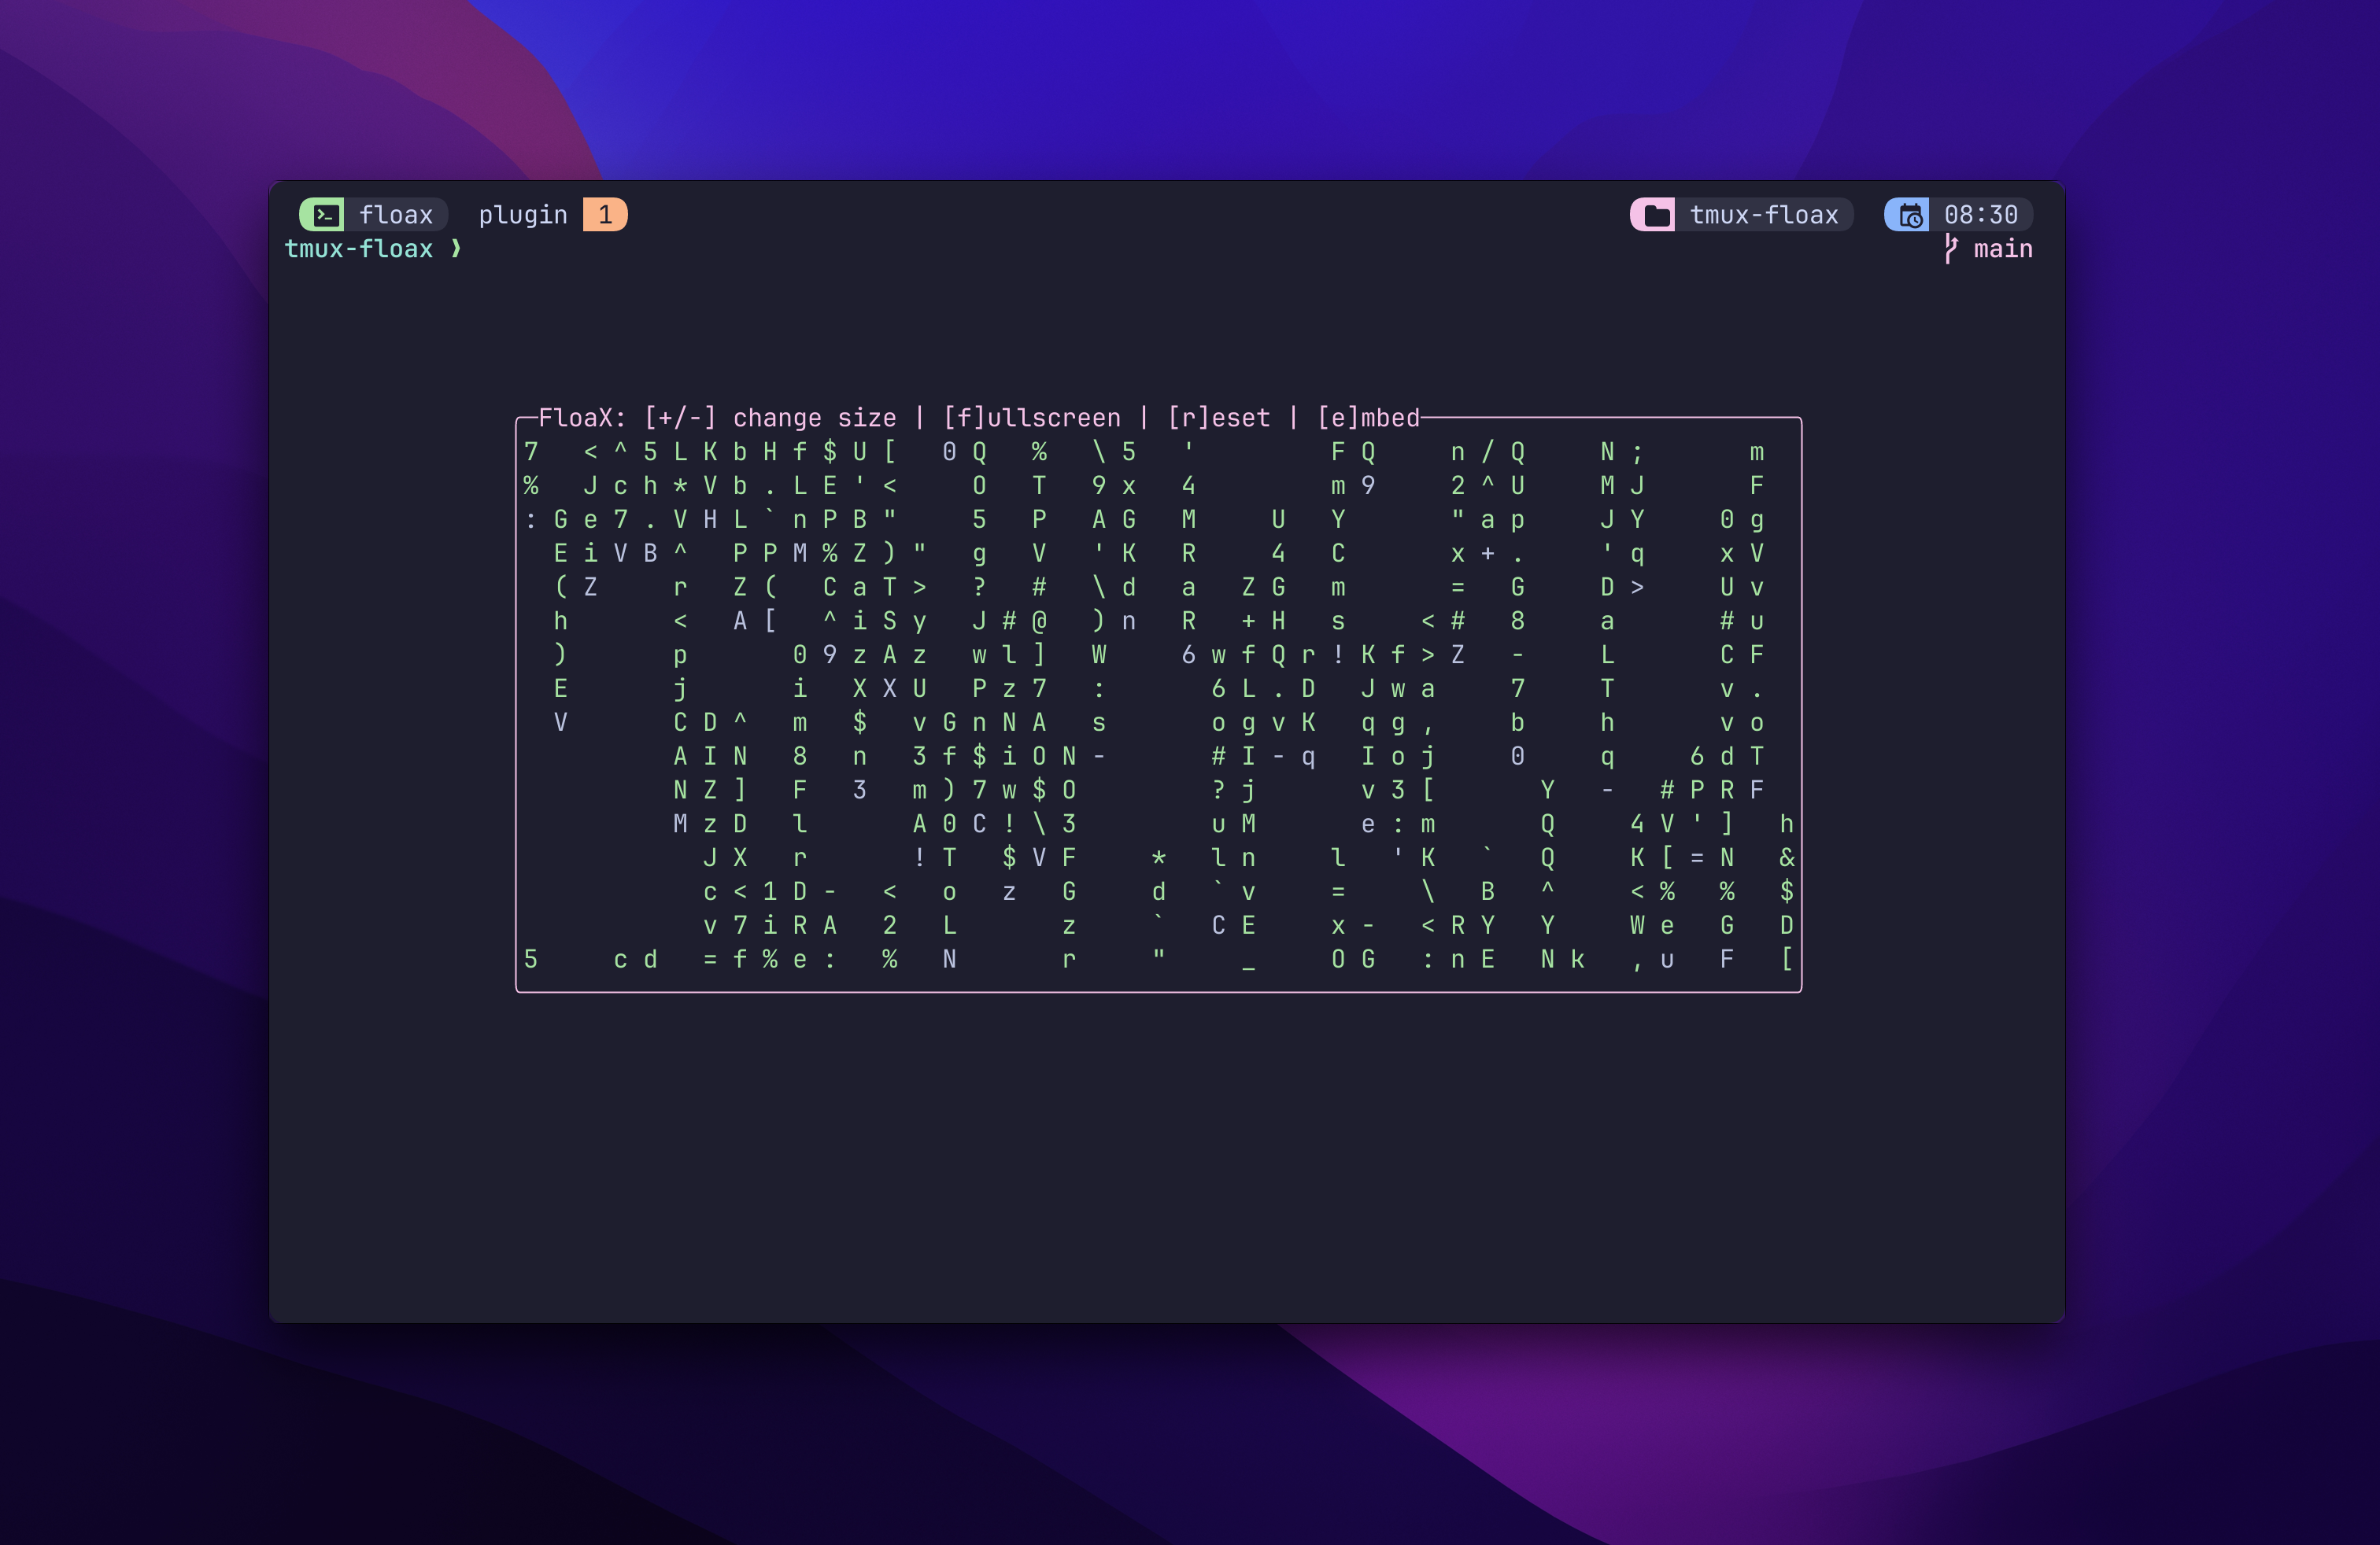Click the main branch name
The image size is (2380, 1545).
(2003, 249)
